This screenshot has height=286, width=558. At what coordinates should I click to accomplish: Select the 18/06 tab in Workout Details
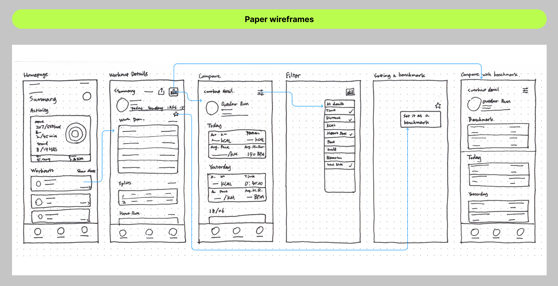[x=172, y=107]
